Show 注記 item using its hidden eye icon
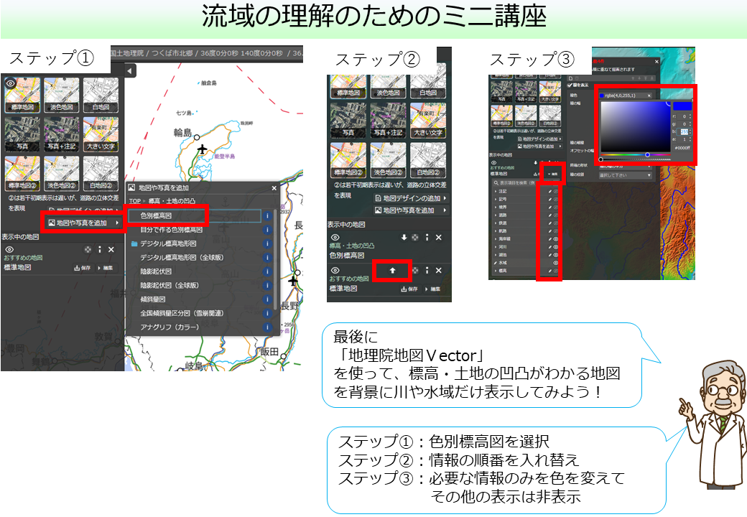This screenshot has width=747, height=517. pos(556,192)
